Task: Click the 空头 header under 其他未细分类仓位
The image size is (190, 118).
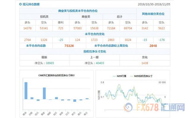Action: [x=161, y=22]
